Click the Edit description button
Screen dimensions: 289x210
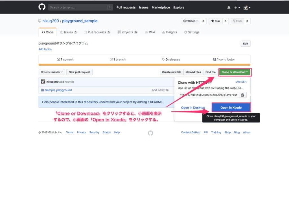246,44
